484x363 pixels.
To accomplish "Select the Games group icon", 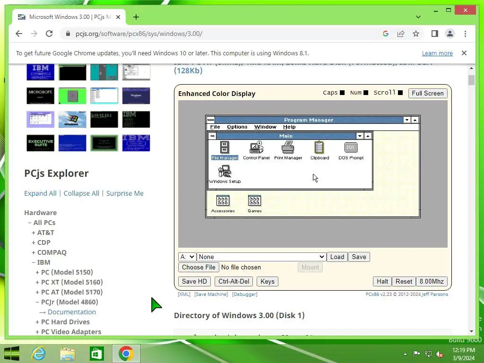I will point(255,204).
